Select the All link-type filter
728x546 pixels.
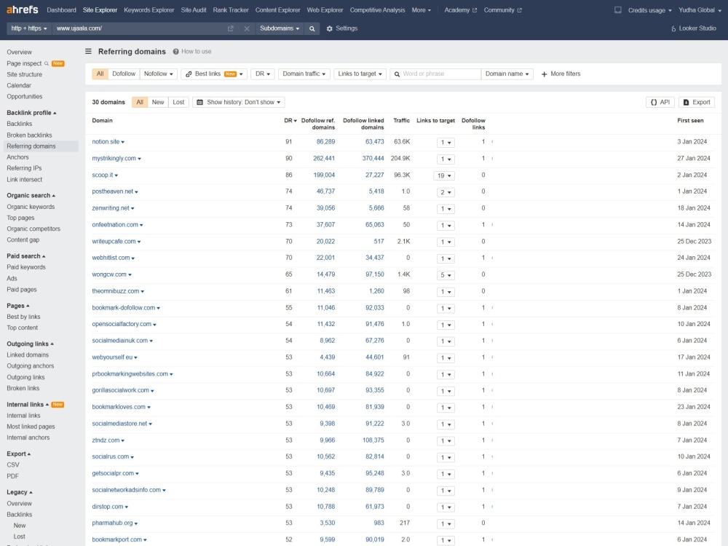[100, 74]
